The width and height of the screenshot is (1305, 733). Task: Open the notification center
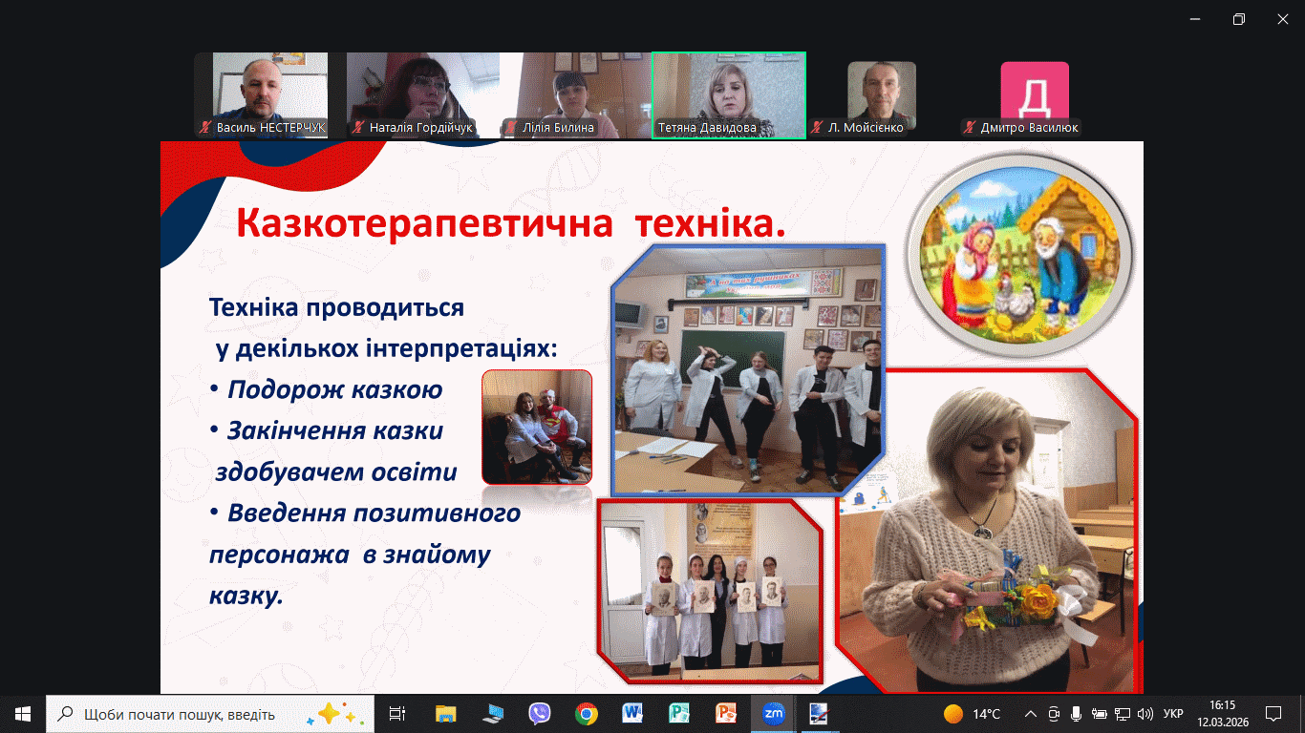1273,713
